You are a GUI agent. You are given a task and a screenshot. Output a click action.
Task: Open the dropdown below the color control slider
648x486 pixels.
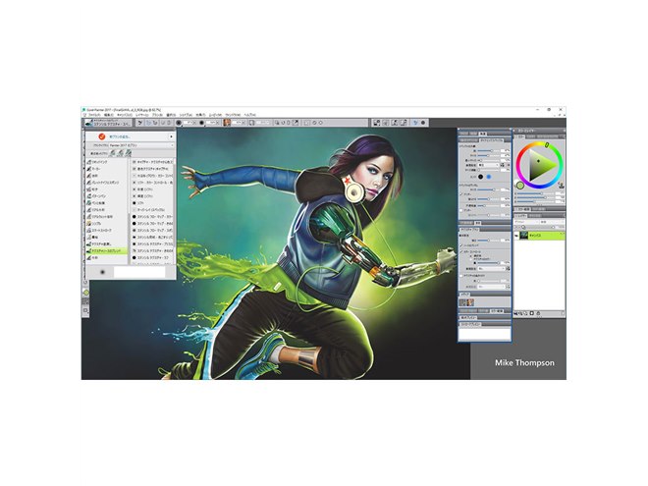point(492,269)
